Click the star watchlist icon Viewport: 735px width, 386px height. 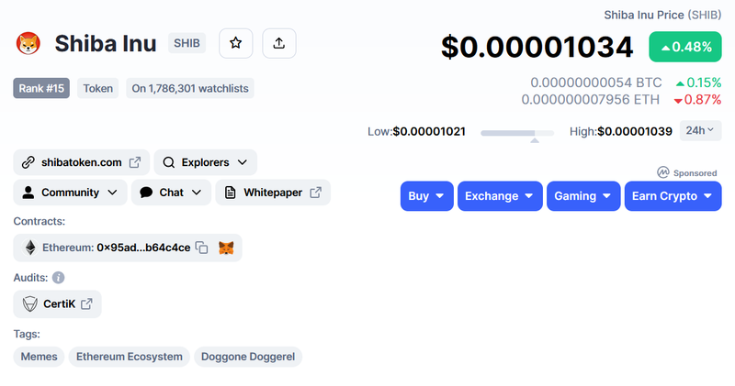pos(236,43)
